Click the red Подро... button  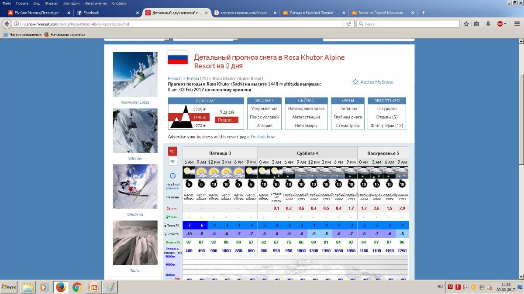coord(227,120)
